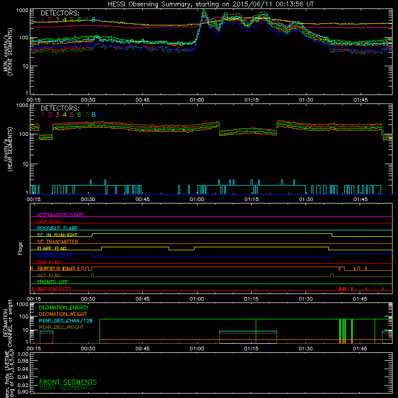Click the SAA FLAG label

tap(49, 262)
